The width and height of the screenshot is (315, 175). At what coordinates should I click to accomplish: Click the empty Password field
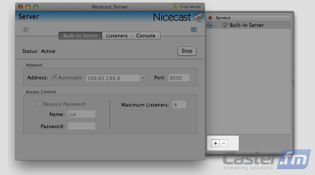click(81, 126)
